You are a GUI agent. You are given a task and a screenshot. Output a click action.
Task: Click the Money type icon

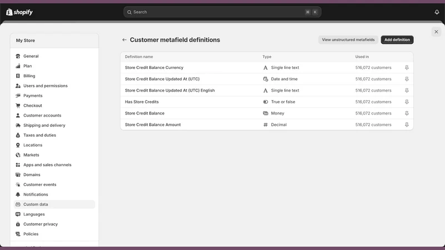[x=265, y=113]
